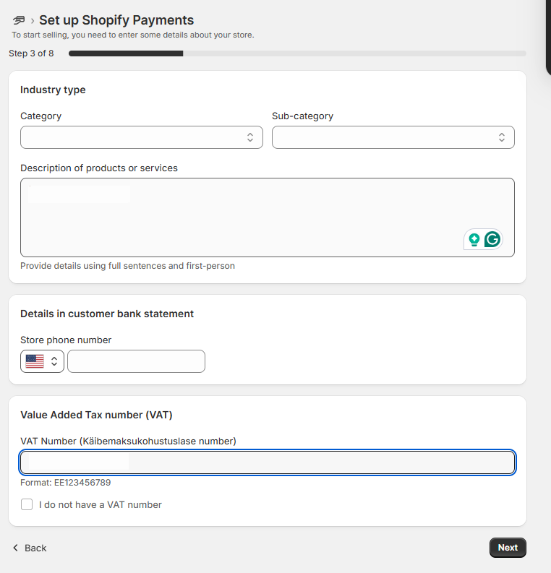551x573 pixels.
Task: Click the VAT Number input field
Action: [268, 462]
